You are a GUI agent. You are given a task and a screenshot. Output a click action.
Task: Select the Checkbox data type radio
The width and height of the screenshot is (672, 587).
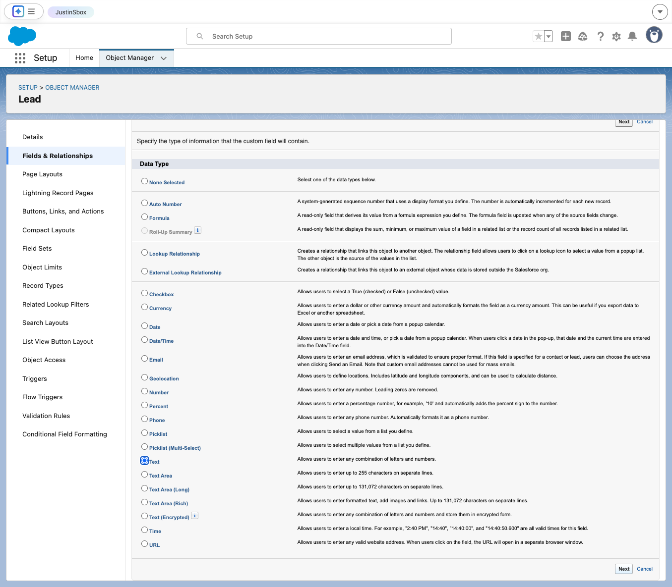144,293
